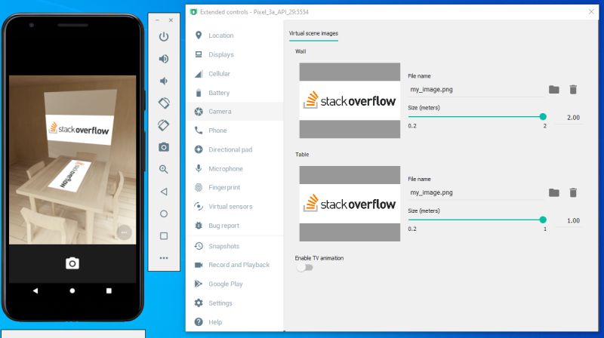Screen dimensions: 604x338
Task: Open the Settings page in sidebar
Action: [234, 303]
